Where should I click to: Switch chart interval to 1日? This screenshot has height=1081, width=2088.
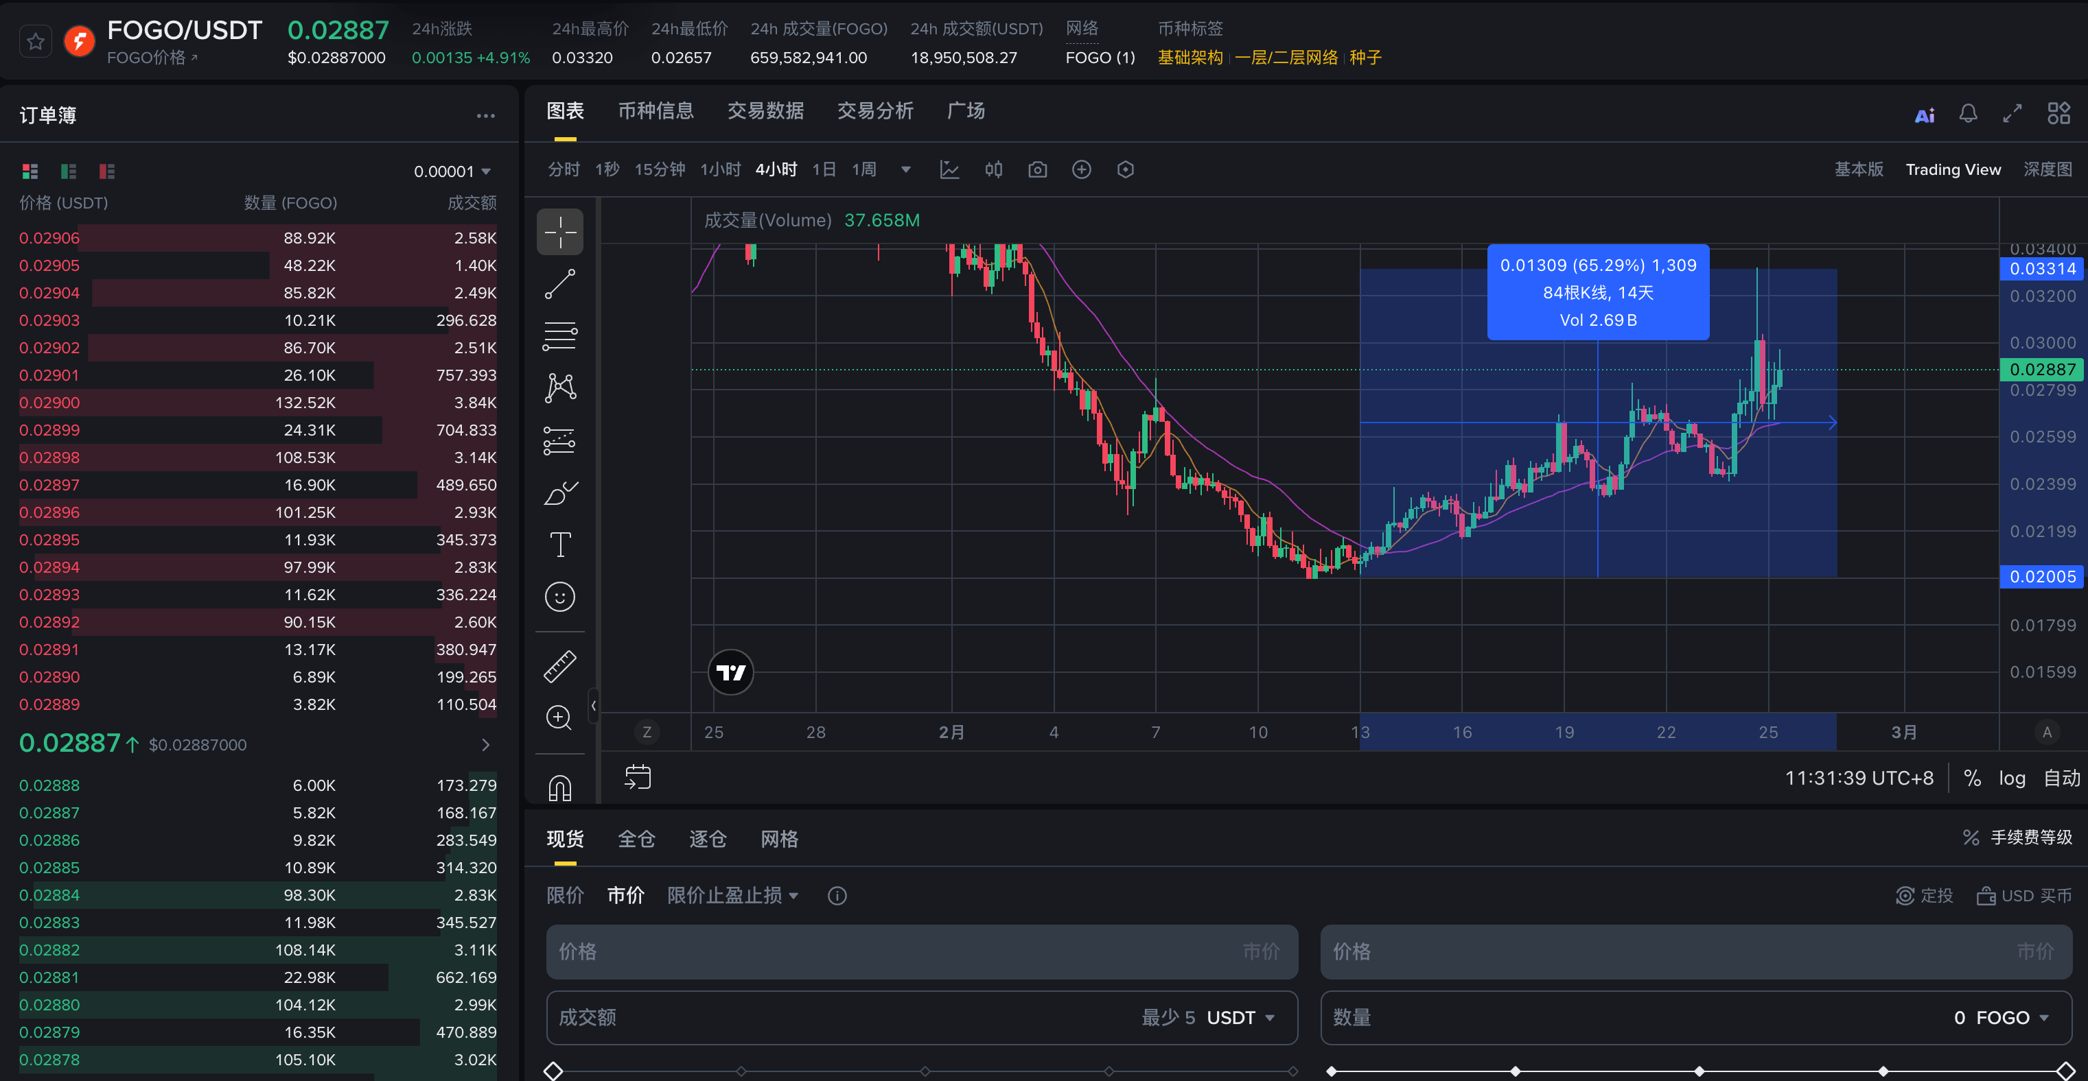click(x=824, y=170)
